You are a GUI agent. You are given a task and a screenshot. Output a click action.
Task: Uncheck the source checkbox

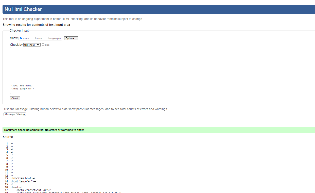point(21,38)
